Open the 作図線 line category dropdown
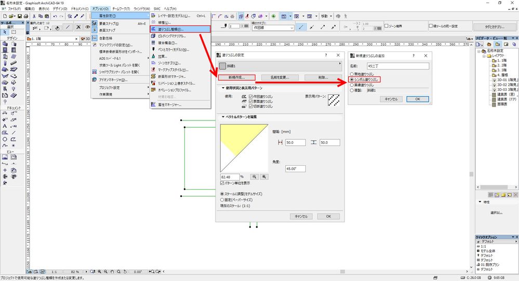This screenshot has width=519, height=281. tap(273, 28)
